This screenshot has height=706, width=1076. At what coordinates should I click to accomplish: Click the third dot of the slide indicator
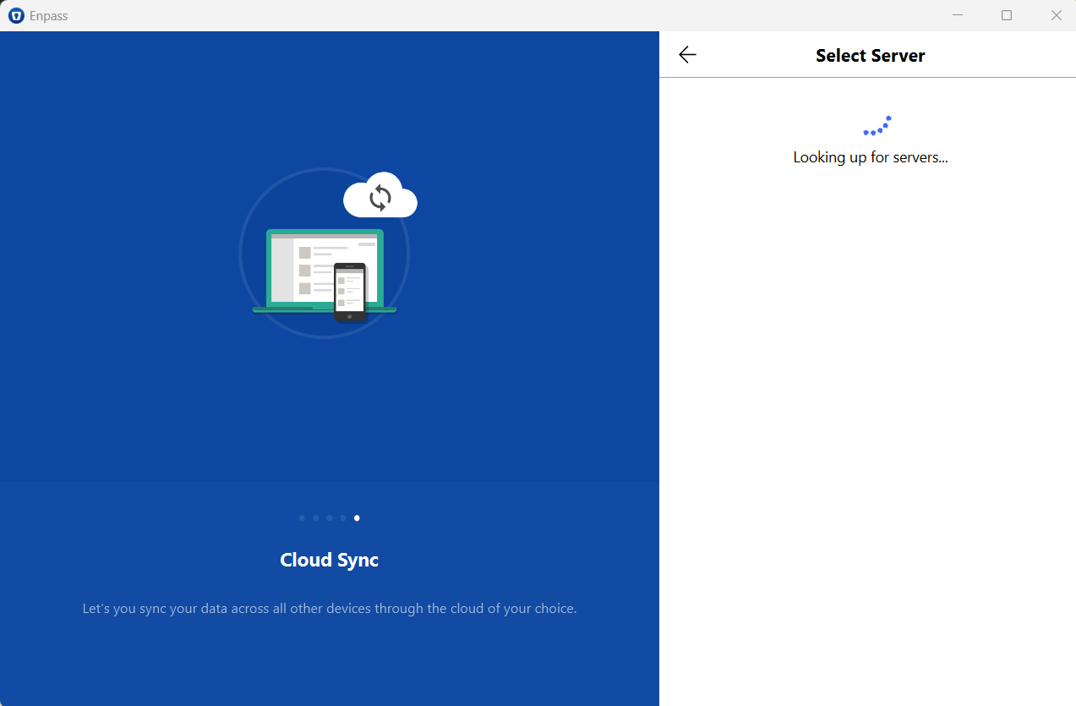click(x=329, y=517)
